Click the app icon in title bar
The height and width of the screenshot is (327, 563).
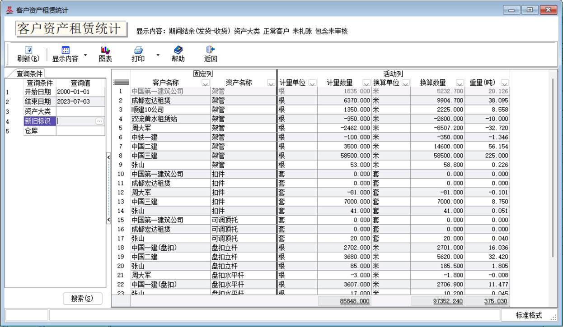pos(9,10)
